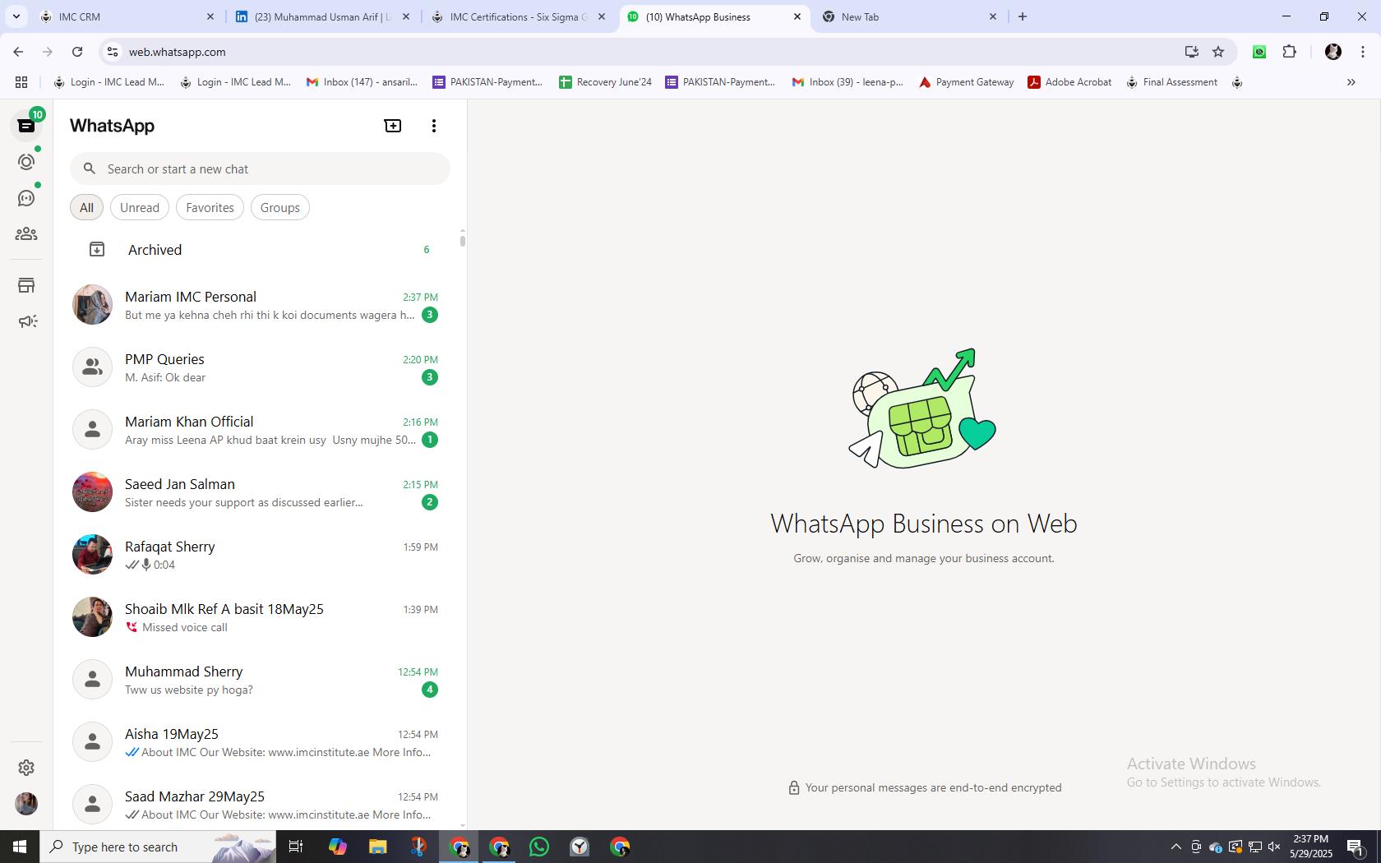The image size is (1381, 863).
Task: Open the bookmarks apps grid icon
Action: 21,82
